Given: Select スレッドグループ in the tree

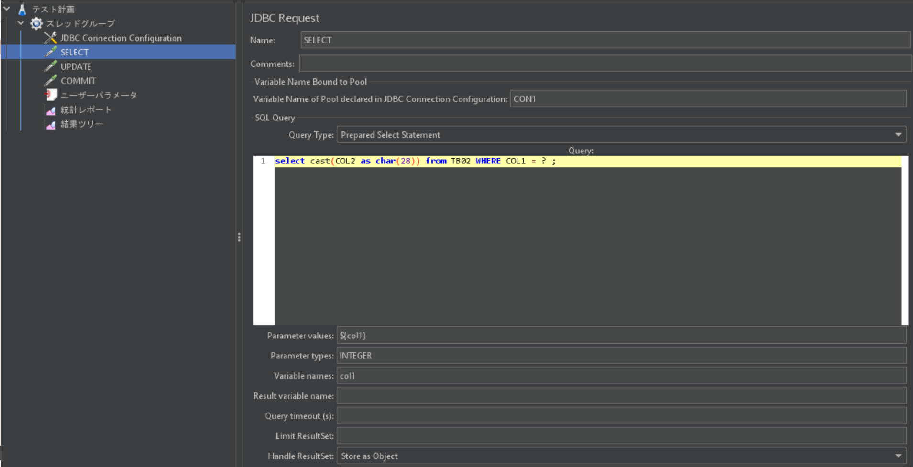Looking at the screenshot, I should [x=80, y=23].
